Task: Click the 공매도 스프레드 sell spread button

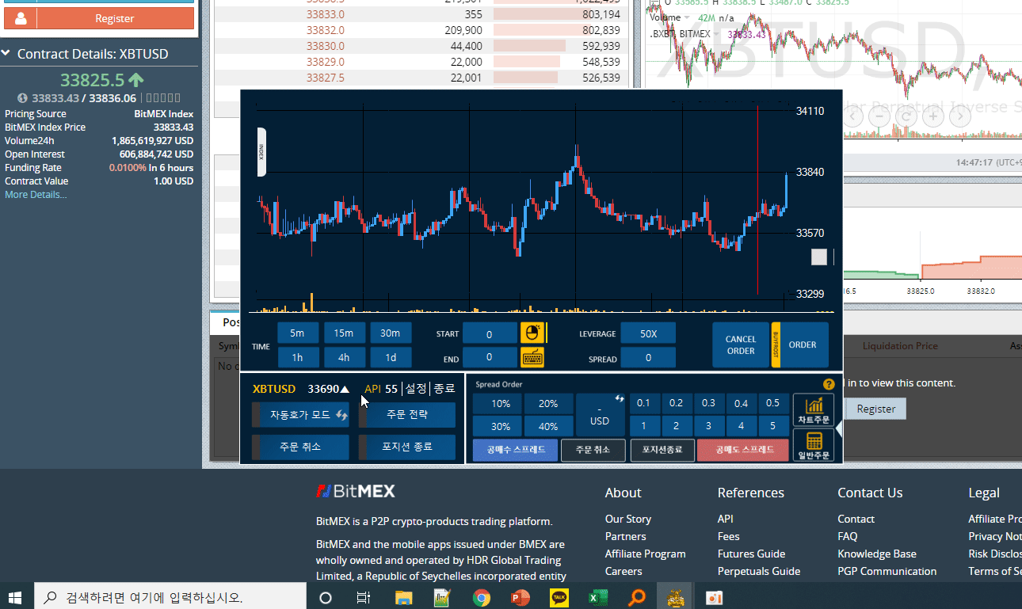Action: point(742,450)
